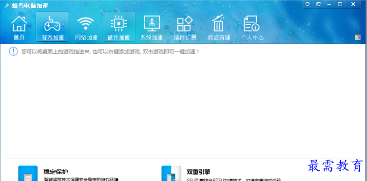Open the 首页 home page icon
Image resolution: width=367 pixels, height=181 pixels.
(x=19, y=28)
